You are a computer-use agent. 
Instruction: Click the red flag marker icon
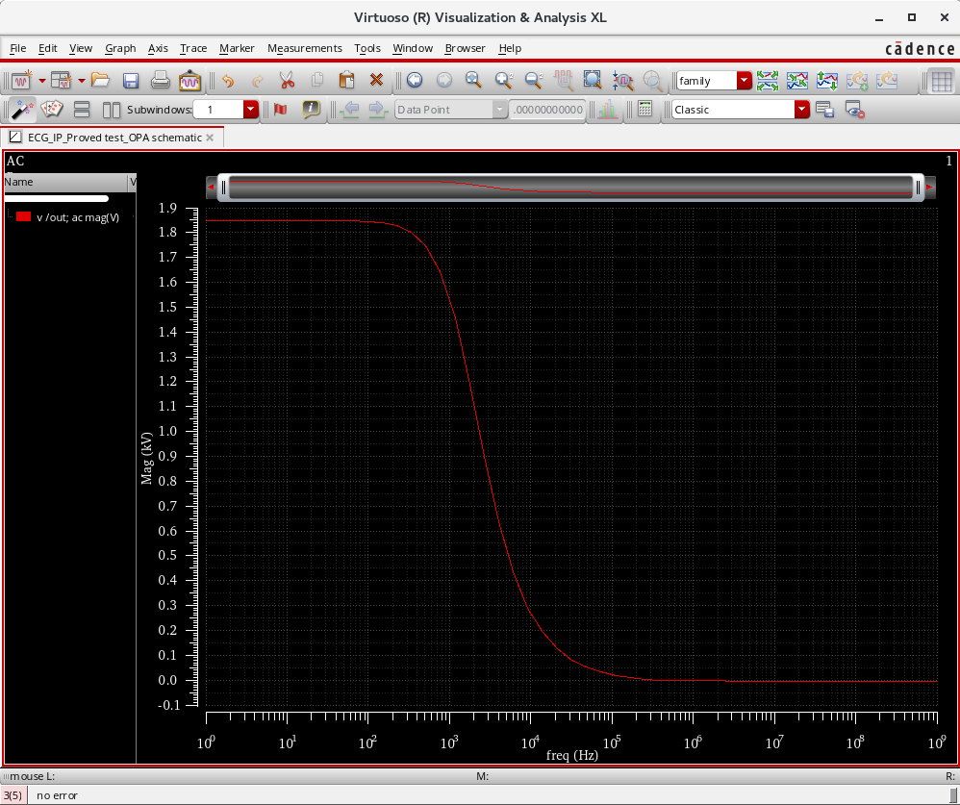(281, 110)
